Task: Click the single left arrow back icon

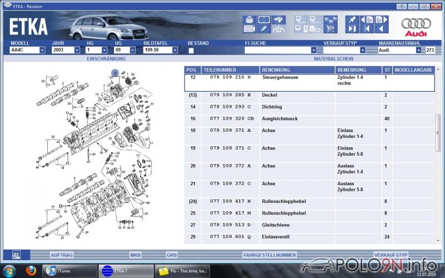Action: pos(381,29)
